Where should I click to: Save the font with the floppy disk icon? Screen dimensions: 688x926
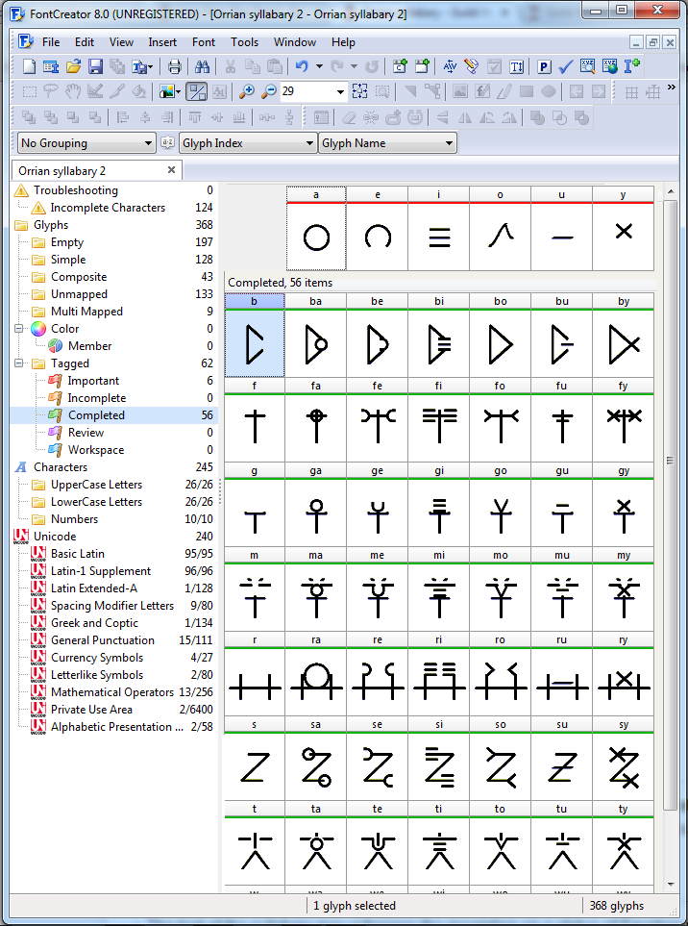click(95, 66)
